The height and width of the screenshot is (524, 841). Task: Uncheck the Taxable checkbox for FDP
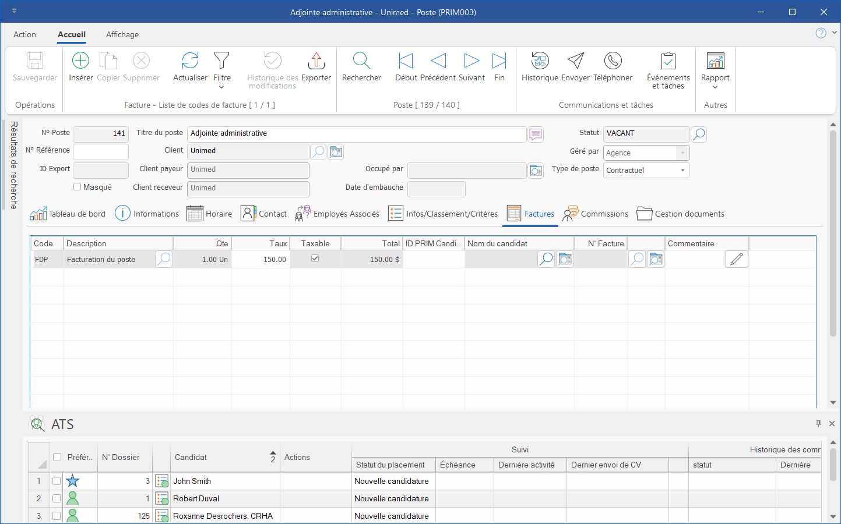tap(315, 259)
